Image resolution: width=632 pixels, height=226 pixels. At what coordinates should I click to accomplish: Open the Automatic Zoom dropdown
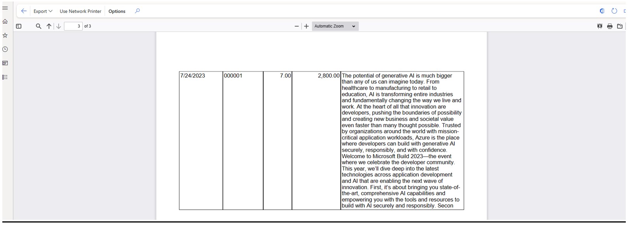[x=335, y=26]
